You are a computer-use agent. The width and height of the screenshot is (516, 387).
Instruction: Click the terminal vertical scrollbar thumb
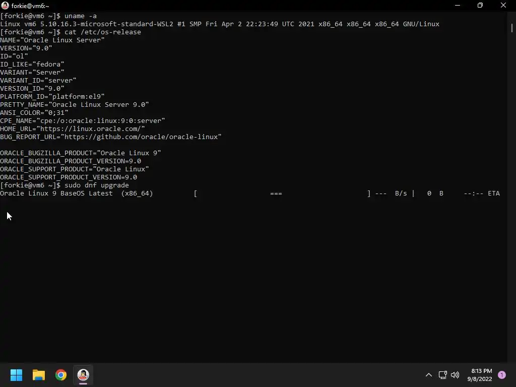512,28
